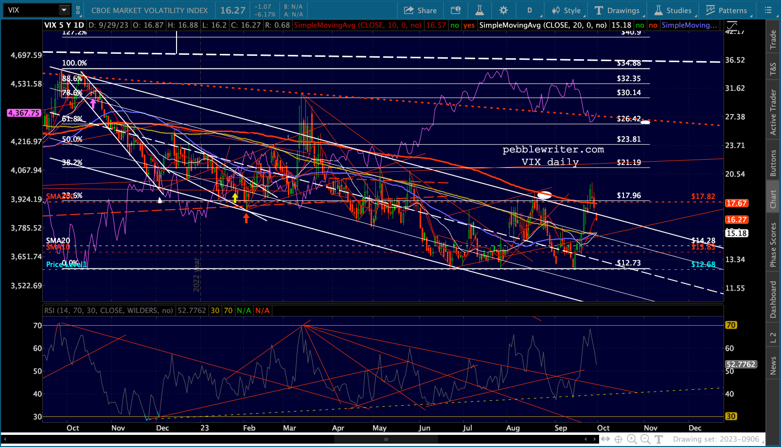The image size is (781, 447).
Task: Open the D timeframe dropdown
Action: click(x=530, y=10)
